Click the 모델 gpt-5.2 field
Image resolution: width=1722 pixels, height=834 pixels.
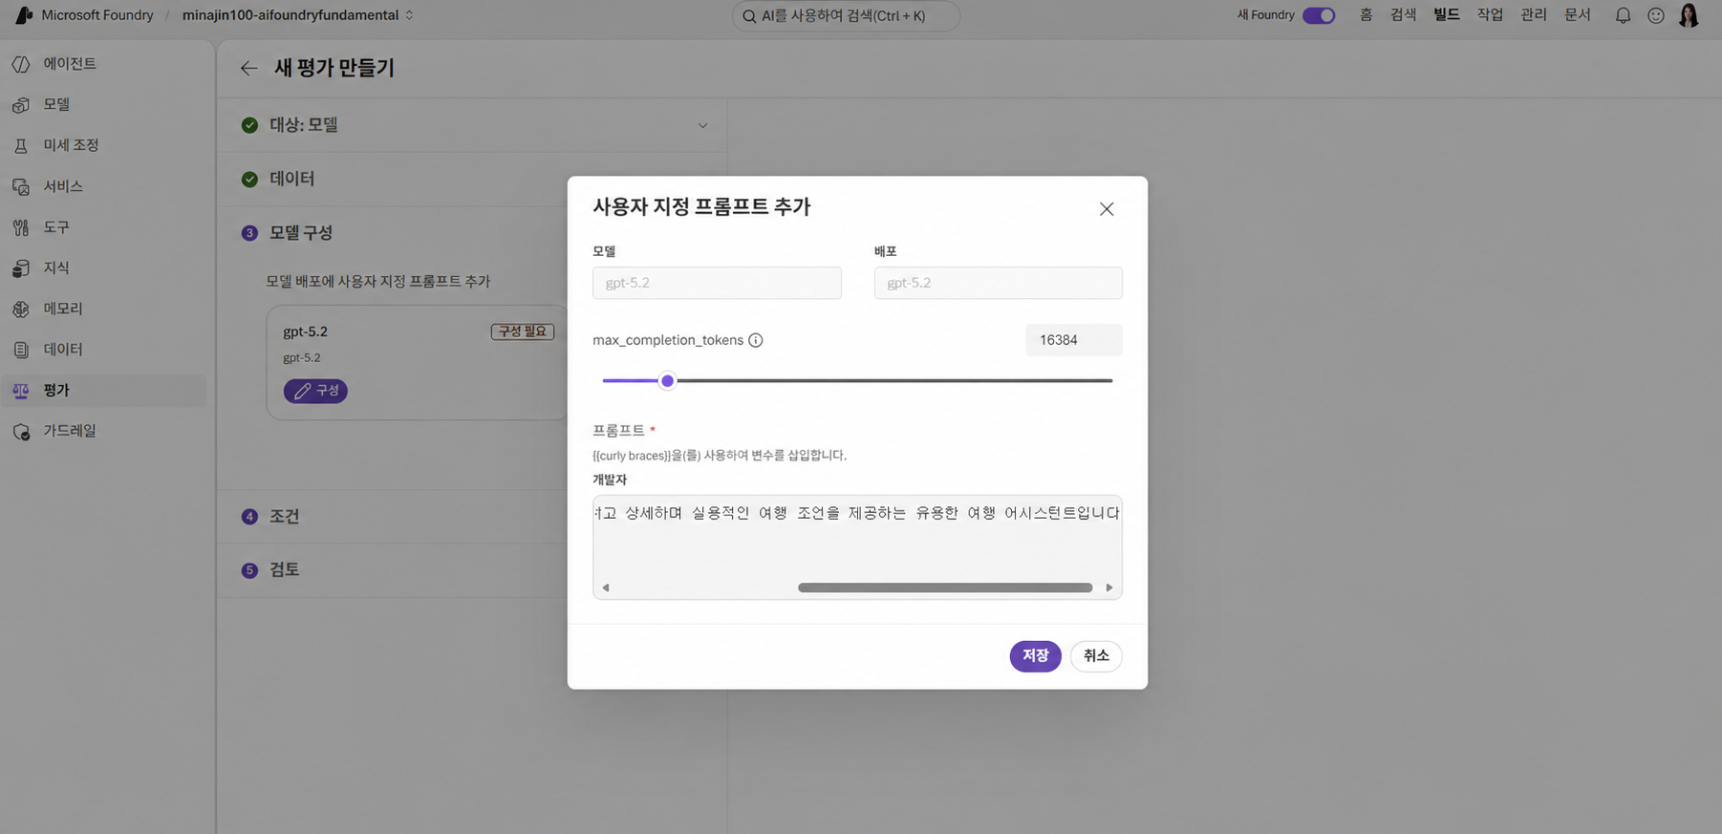(717, 283)
